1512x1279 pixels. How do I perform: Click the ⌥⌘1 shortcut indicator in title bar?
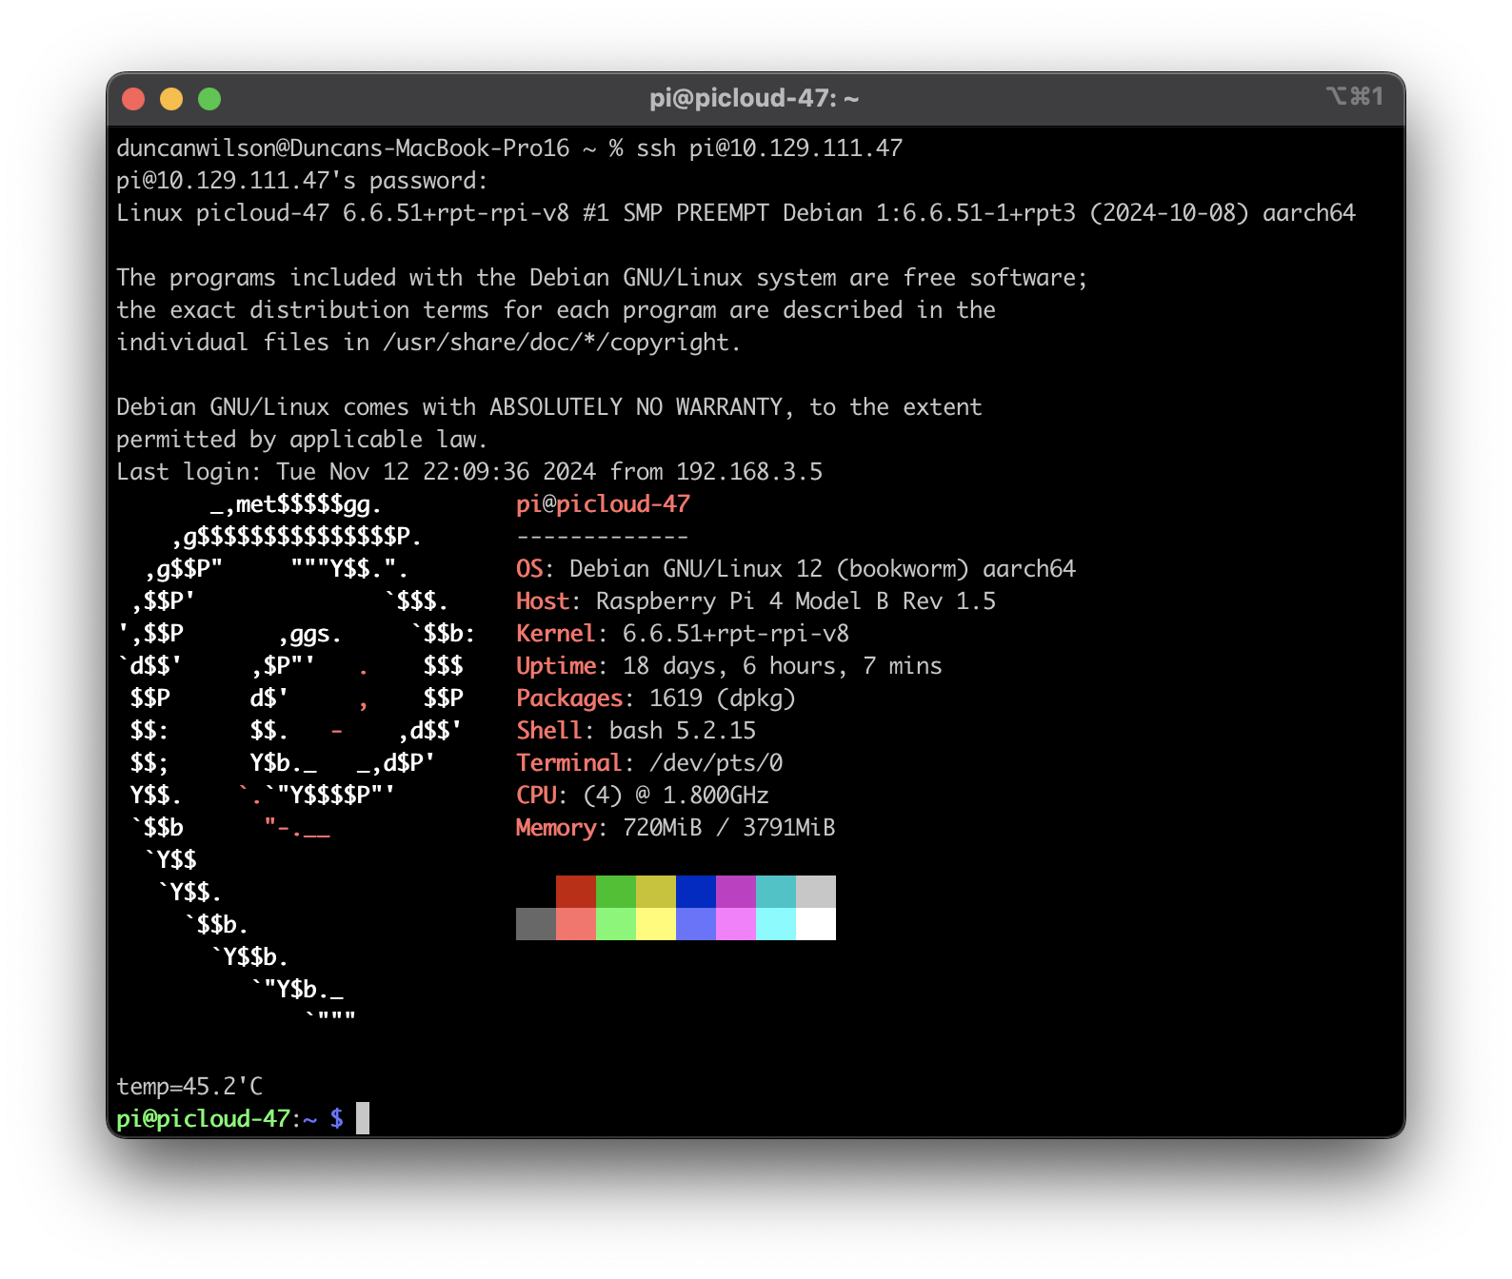pyautogui.click(x=1354, y=96)
